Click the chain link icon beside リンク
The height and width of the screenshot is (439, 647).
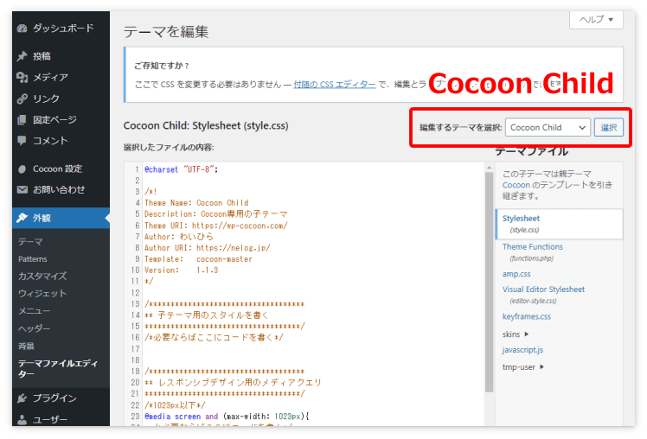tap(22, 99)
